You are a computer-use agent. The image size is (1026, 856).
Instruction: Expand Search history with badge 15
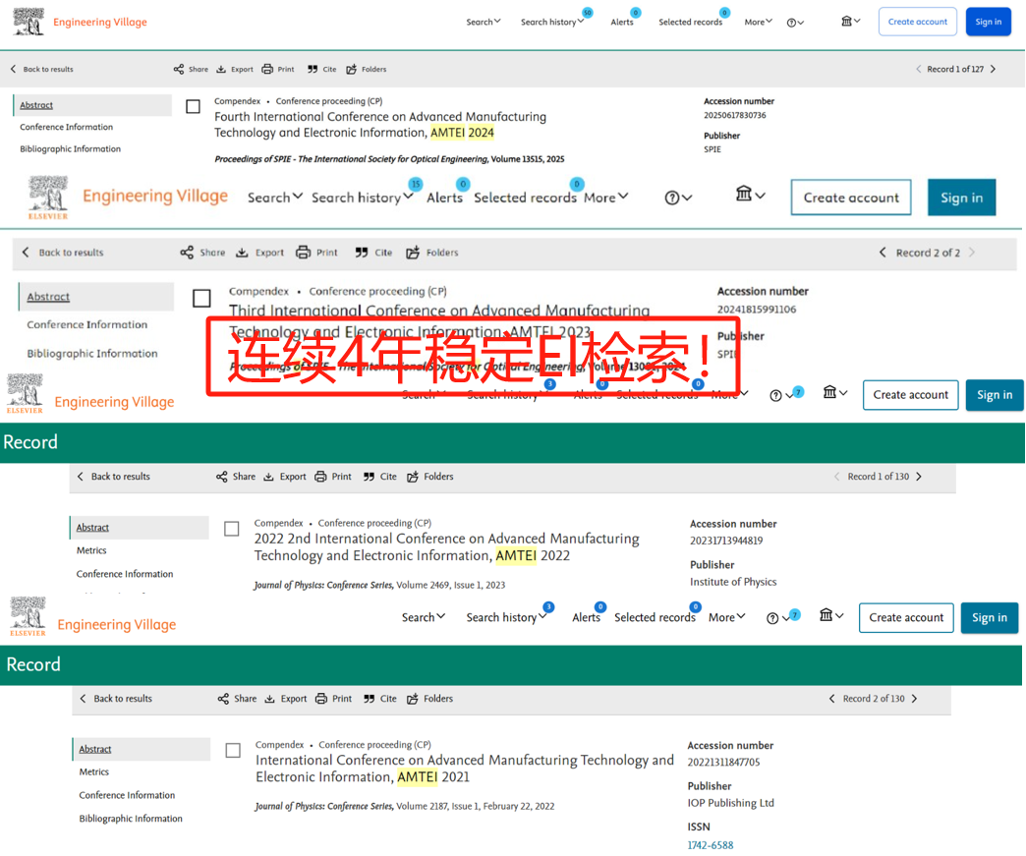click(363, 197)
